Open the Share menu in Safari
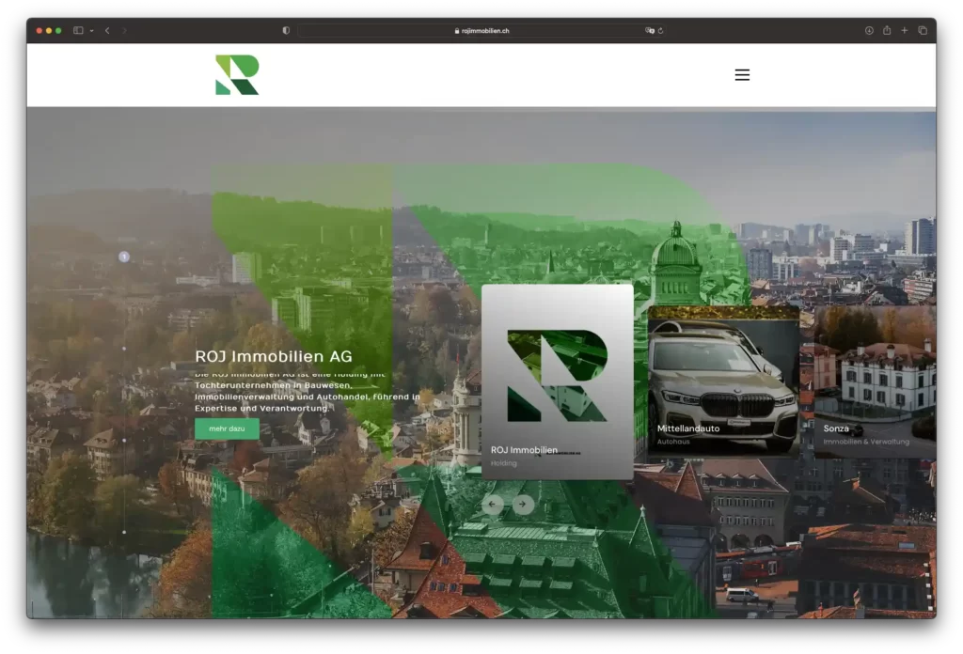Image resolution: width=963 pixels, height=654 pixels. click(x=887, y=30)
